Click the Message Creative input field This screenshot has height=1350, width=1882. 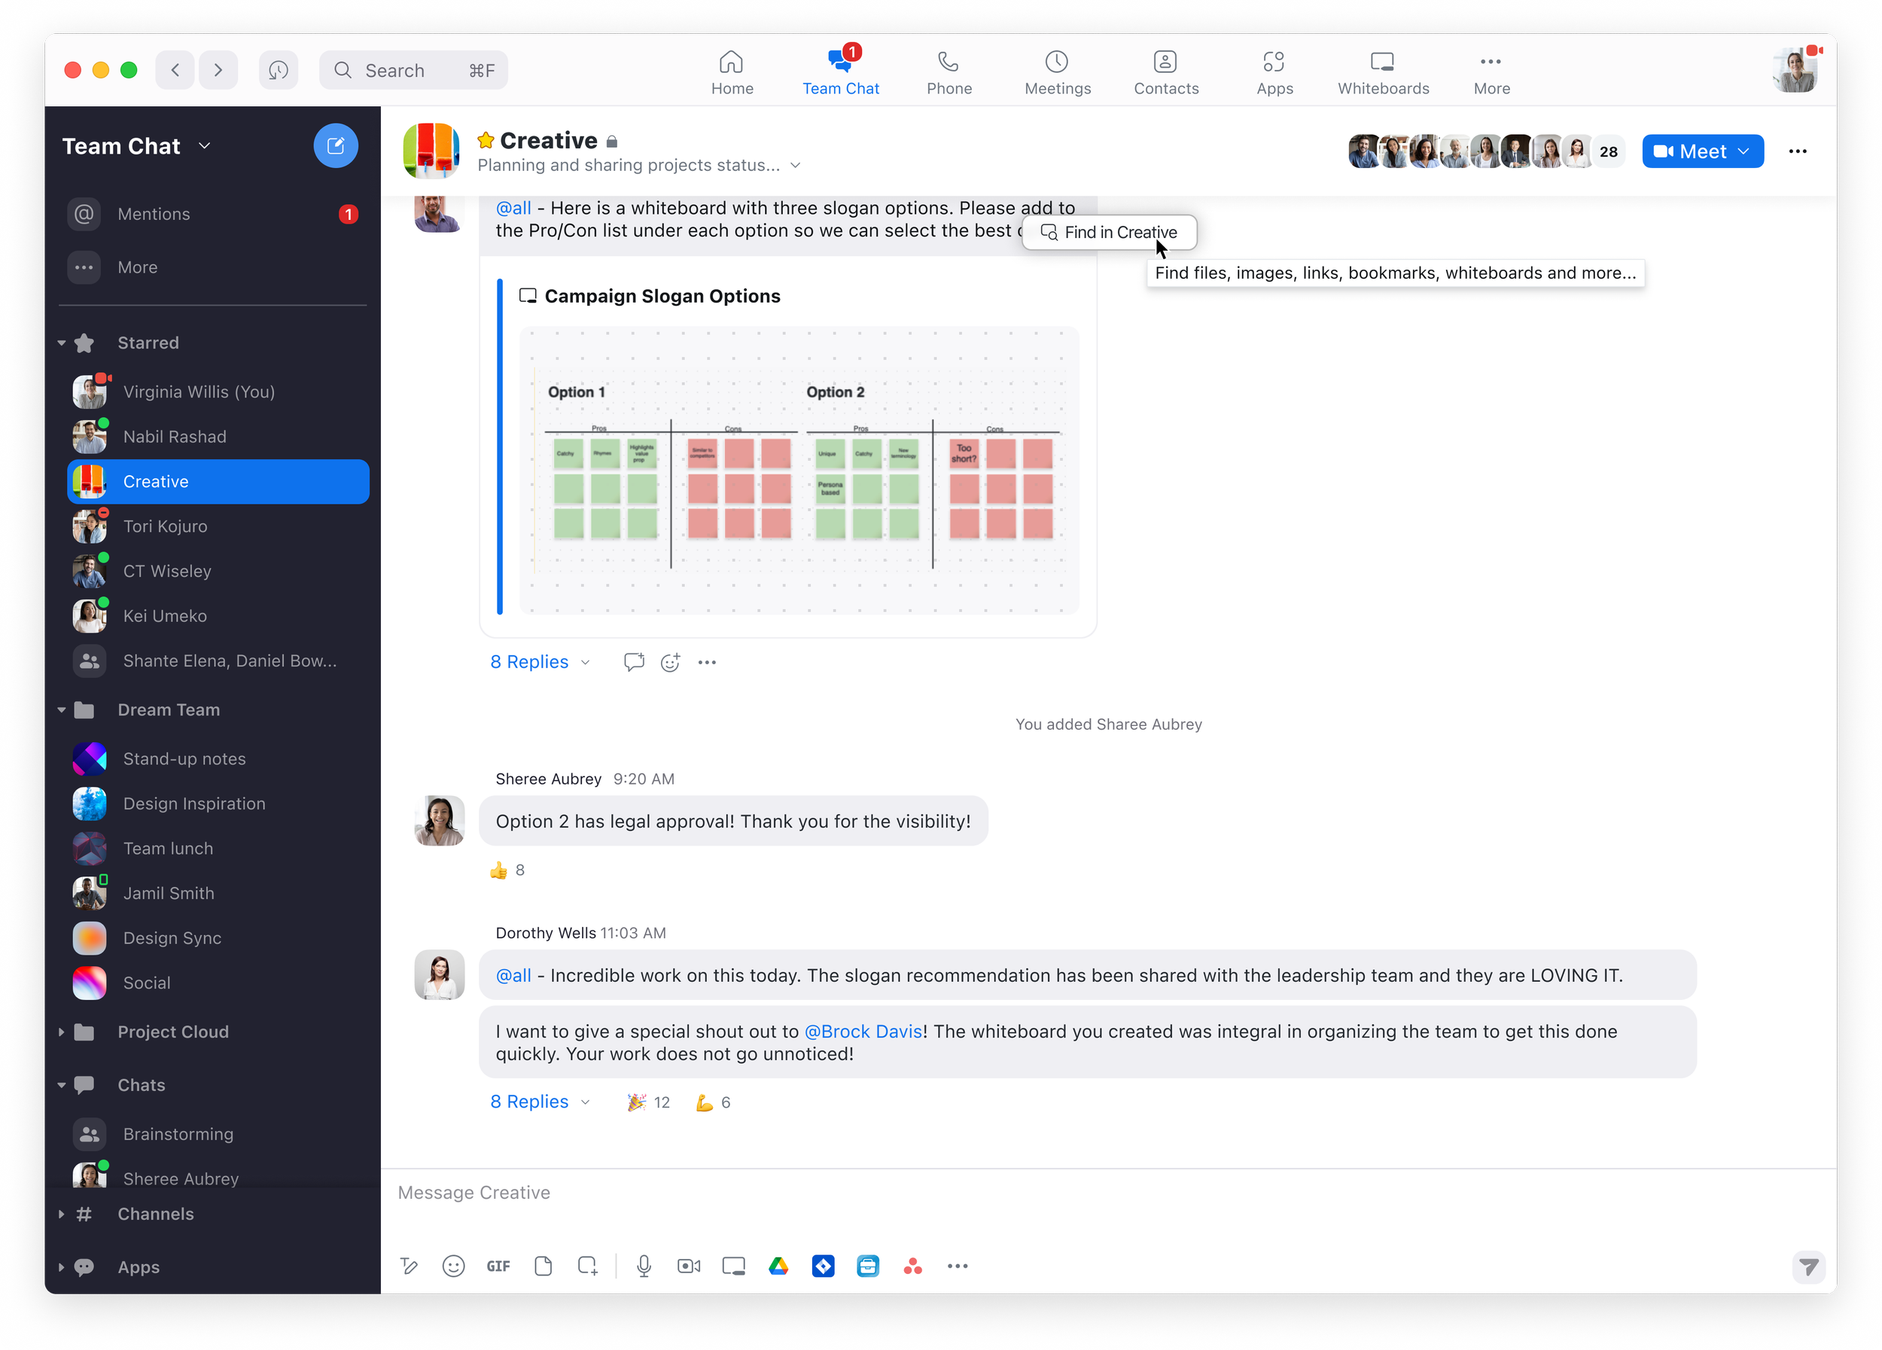coord(1079,1193)
